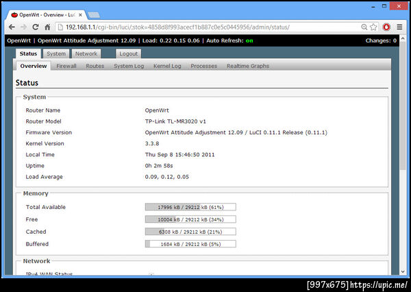
Task: Click the Buffered memory progress bar
Action: point(190,244)
